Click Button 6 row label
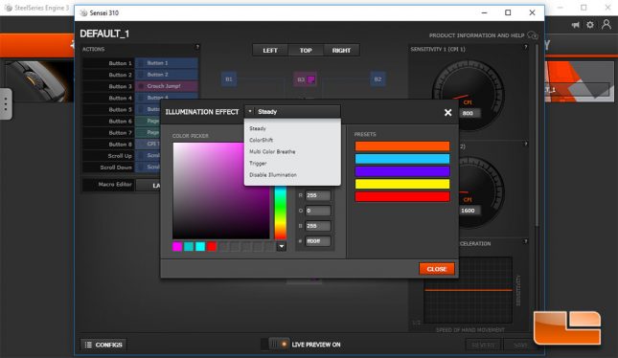 tap(120, 122)
